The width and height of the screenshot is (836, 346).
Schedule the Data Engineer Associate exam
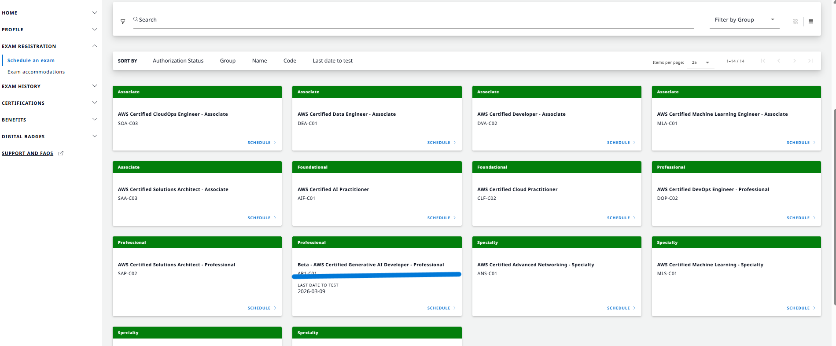[442, 143]
